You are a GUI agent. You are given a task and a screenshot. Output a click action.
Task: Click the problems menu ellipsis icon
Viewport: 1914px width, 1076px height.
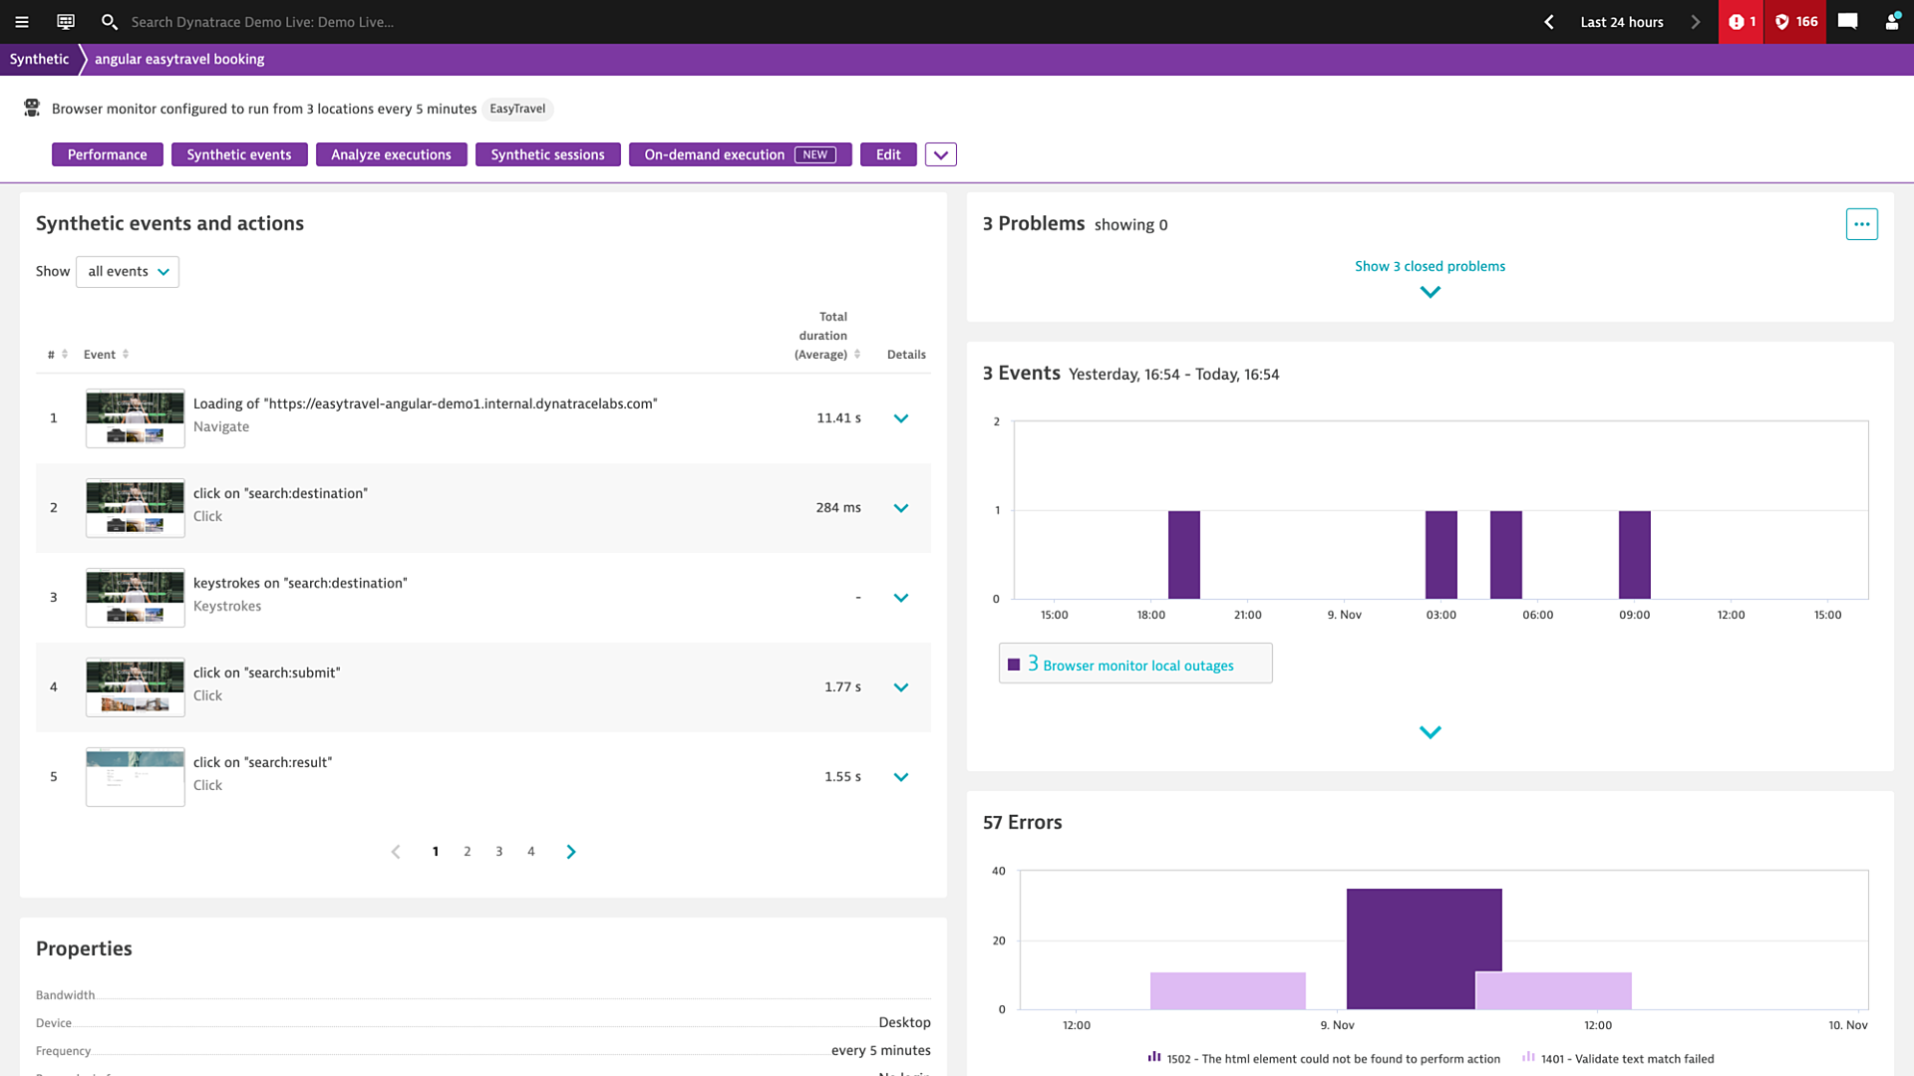point(1863,223)
